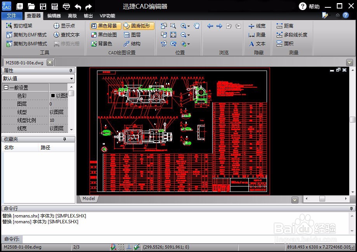The image size is (357, 252).
Task: Click the rotate by 35° angle icon
Action: point(164,43)
